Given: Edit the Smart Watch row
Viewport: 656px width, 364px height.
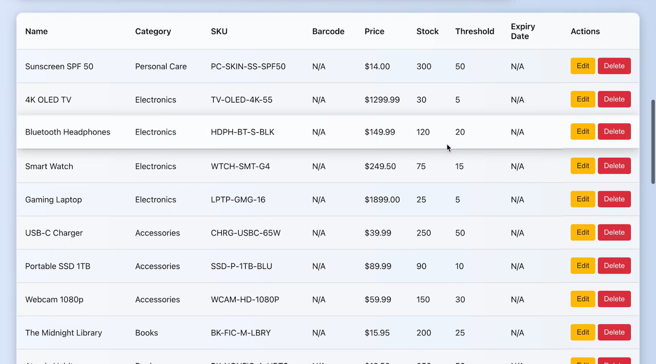Looking at the screenshot, I should coord(583,166).
